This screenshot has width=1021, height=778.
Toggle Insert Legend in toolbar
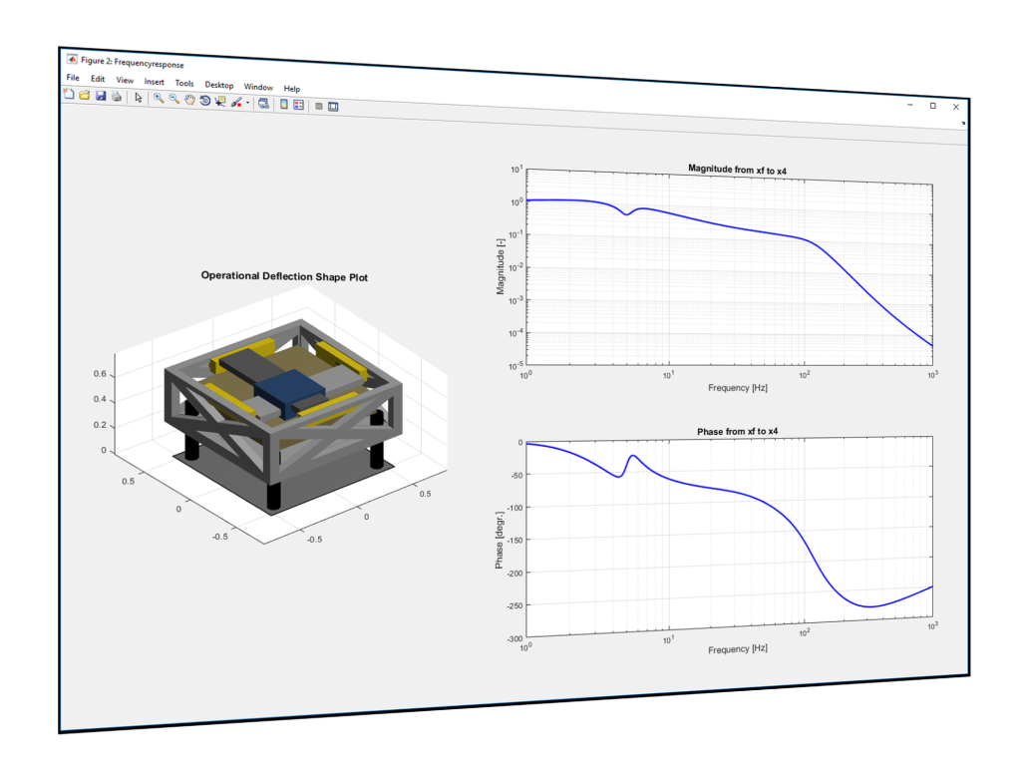pos(298,105)
